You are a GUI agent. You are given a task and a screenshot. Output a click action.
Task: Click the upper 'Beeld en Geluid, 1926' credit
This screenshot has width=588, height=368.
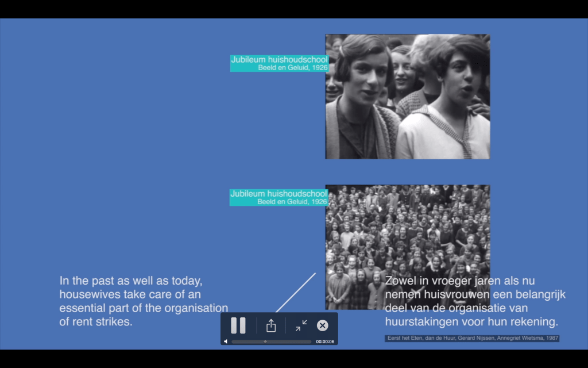tap(293, 68)
